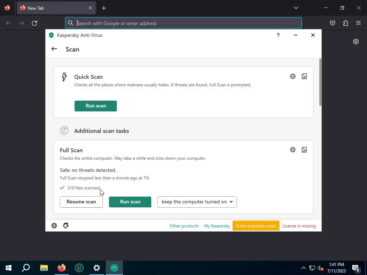This screenshot has height=275, width=367.
Task: Click 'Safe: no threats detected.' text
Action: 88,170
